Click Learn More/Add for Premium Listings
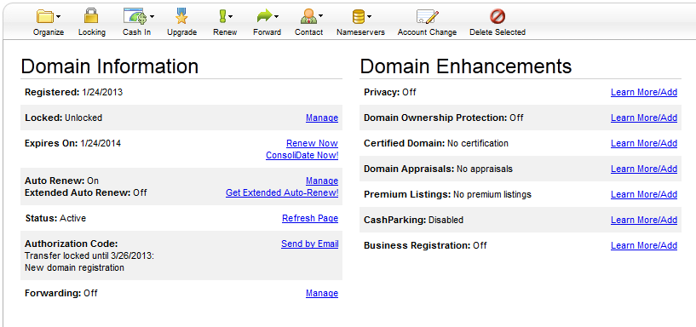The height and width of the screenshot is (327, 696). pos(644,194)
